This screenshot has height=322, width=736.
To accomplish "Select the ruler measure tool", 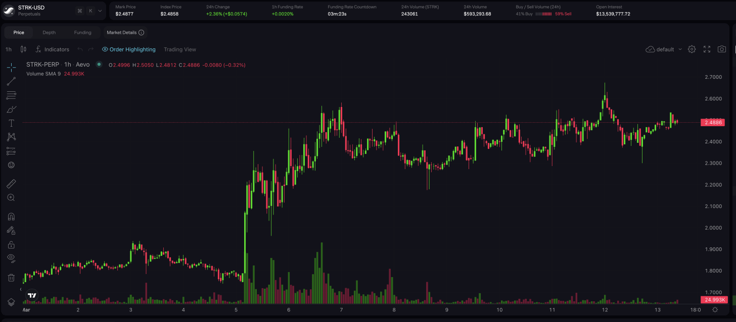I will pos(11,183).
